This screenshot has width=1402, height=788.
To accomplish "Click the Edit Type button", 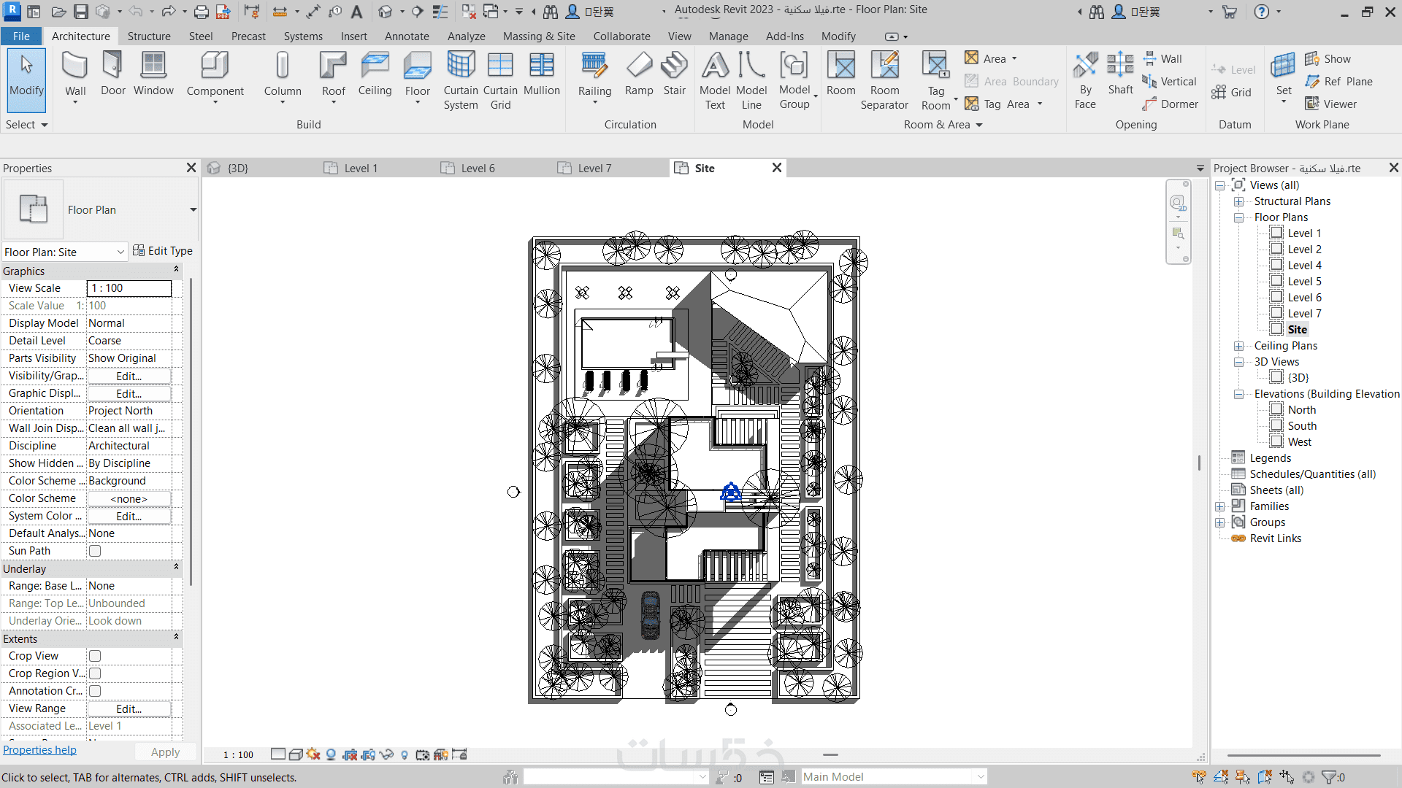I will [x=163, y=251].
